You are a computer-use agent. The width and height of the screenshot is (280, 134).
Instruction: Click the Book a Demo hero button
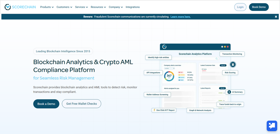[46, 104]
